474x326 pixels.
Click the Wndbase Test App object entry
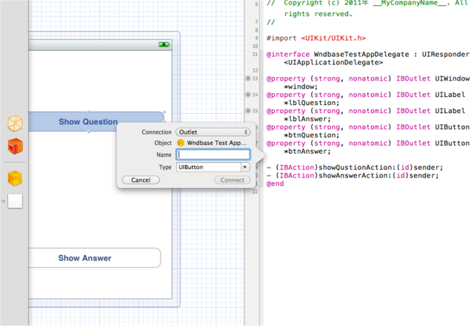(x=213, y=143)
